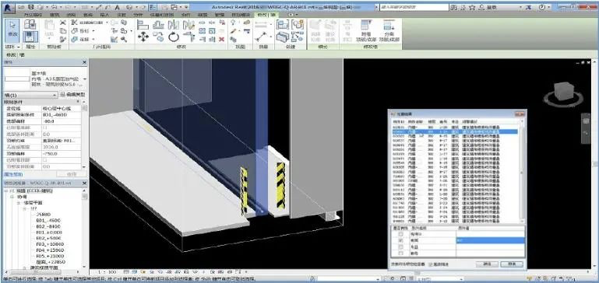This screenshot has width=599, height=283.
Task: Select the Move tool in Modify panel
Action: [143, 37]
